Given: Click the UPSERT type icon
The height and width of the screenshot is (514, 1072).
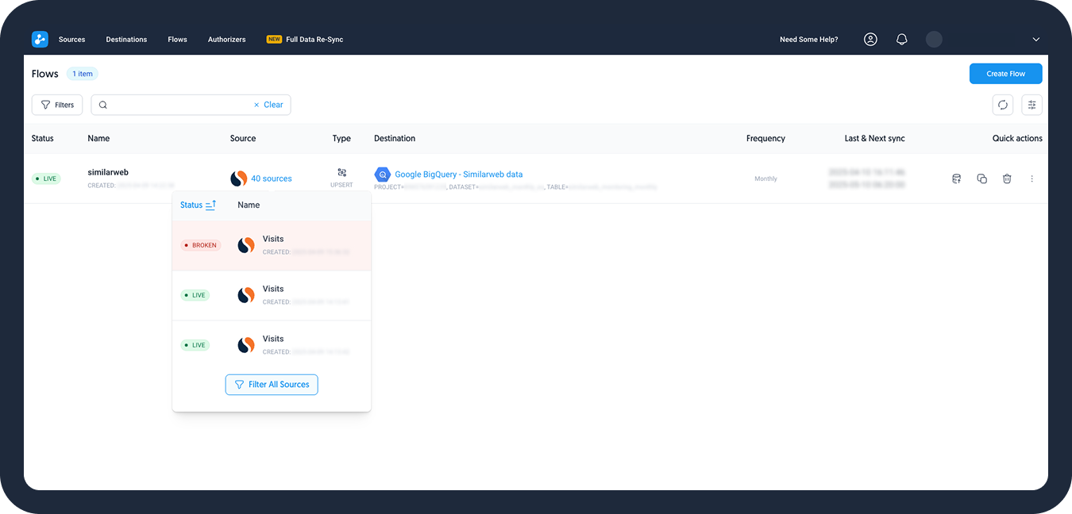Looking at the screenshot, I should pos(341,172).
